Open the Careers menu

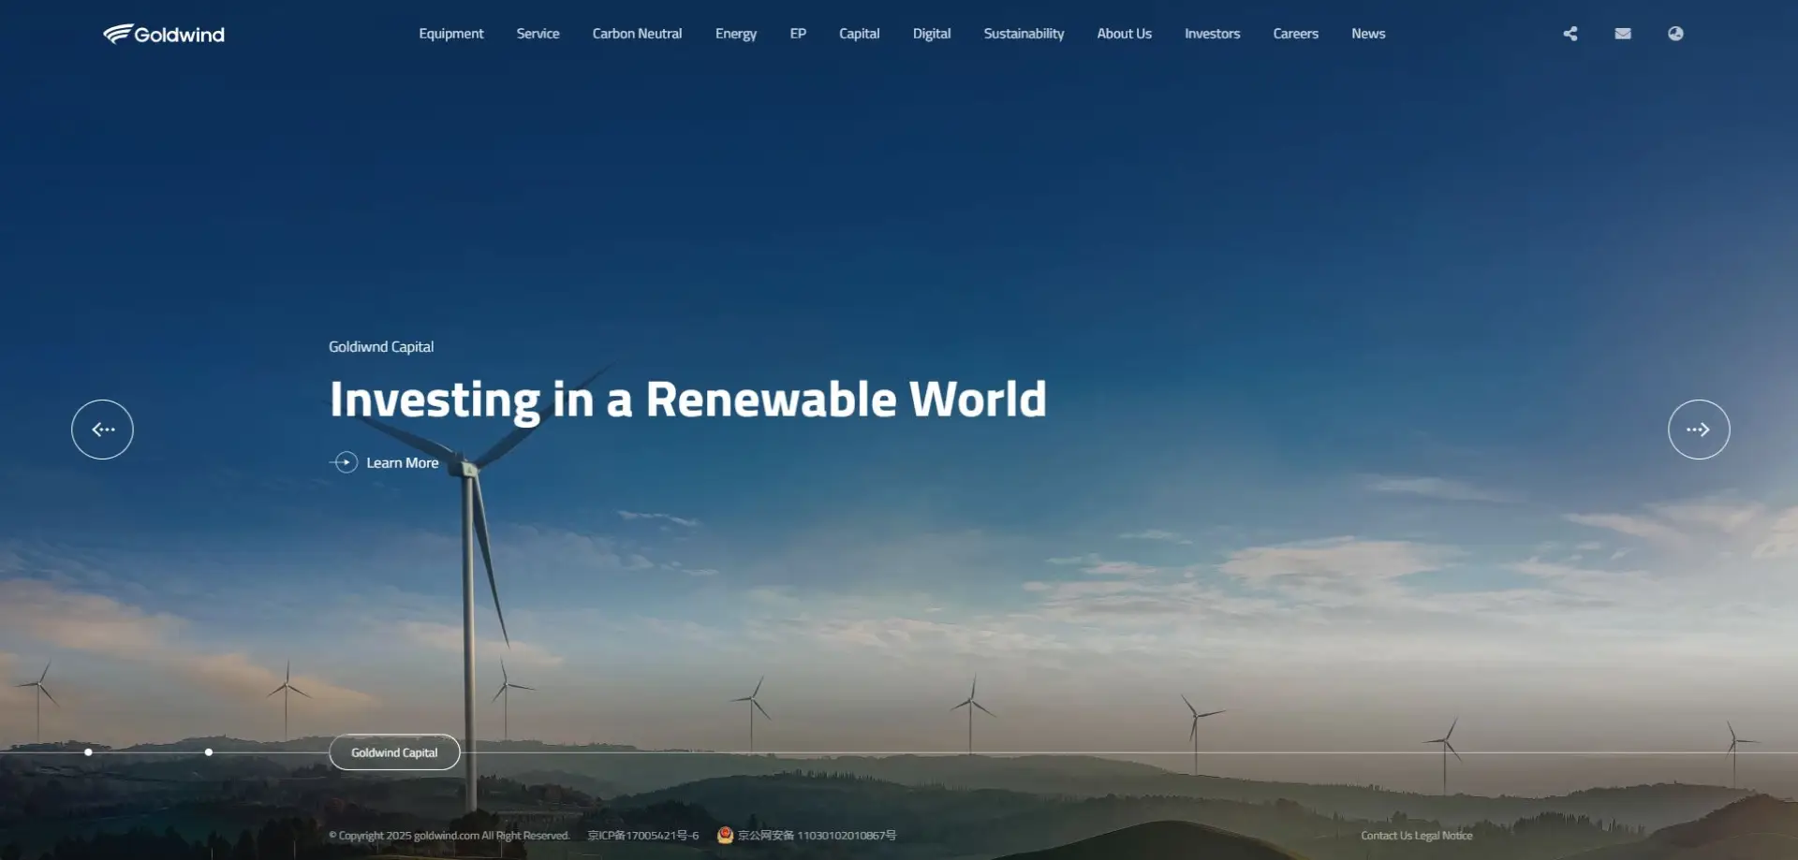pos(1295,34)
